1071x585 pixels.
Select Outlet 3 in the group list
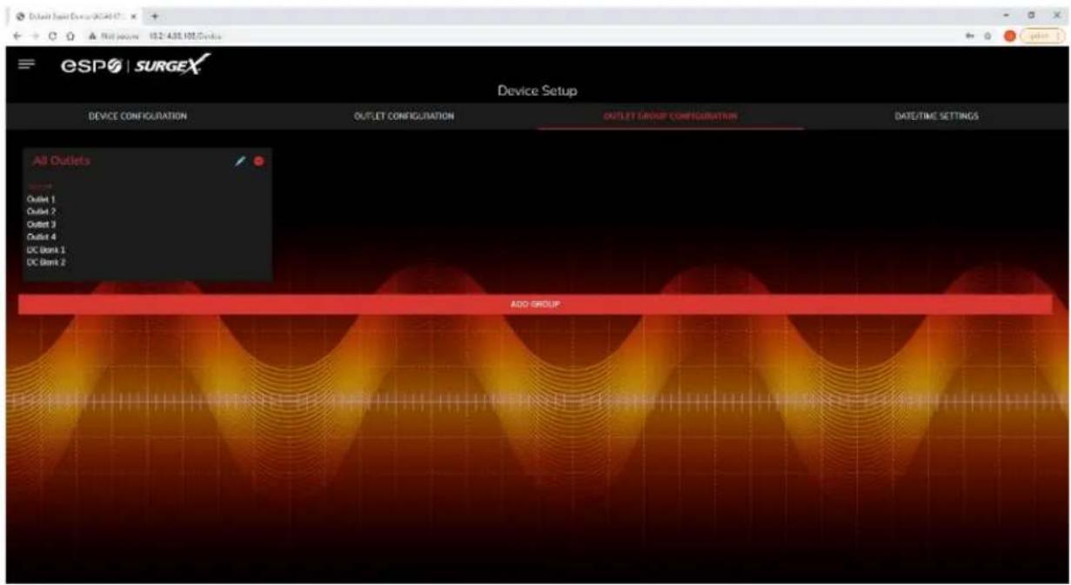coord(42,223)
